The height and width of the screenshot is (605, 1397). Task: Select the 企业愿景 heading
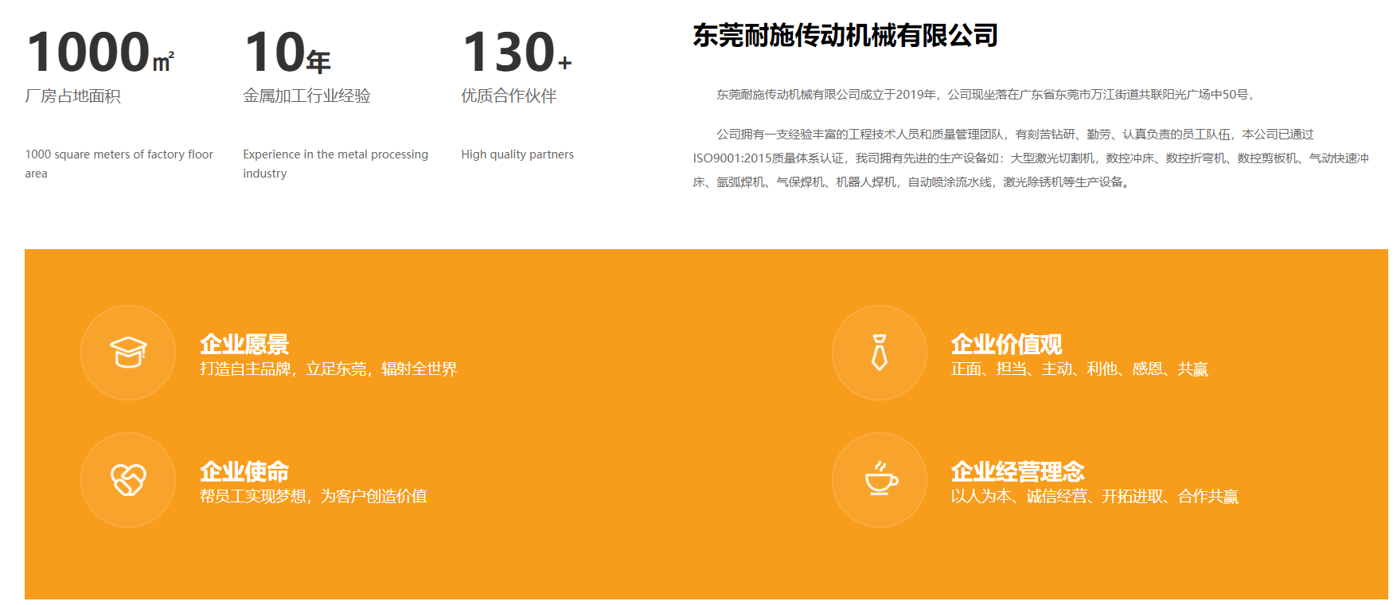(244, 344)
